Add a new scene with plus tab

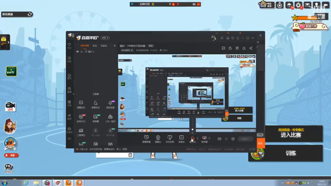(115, 46)
